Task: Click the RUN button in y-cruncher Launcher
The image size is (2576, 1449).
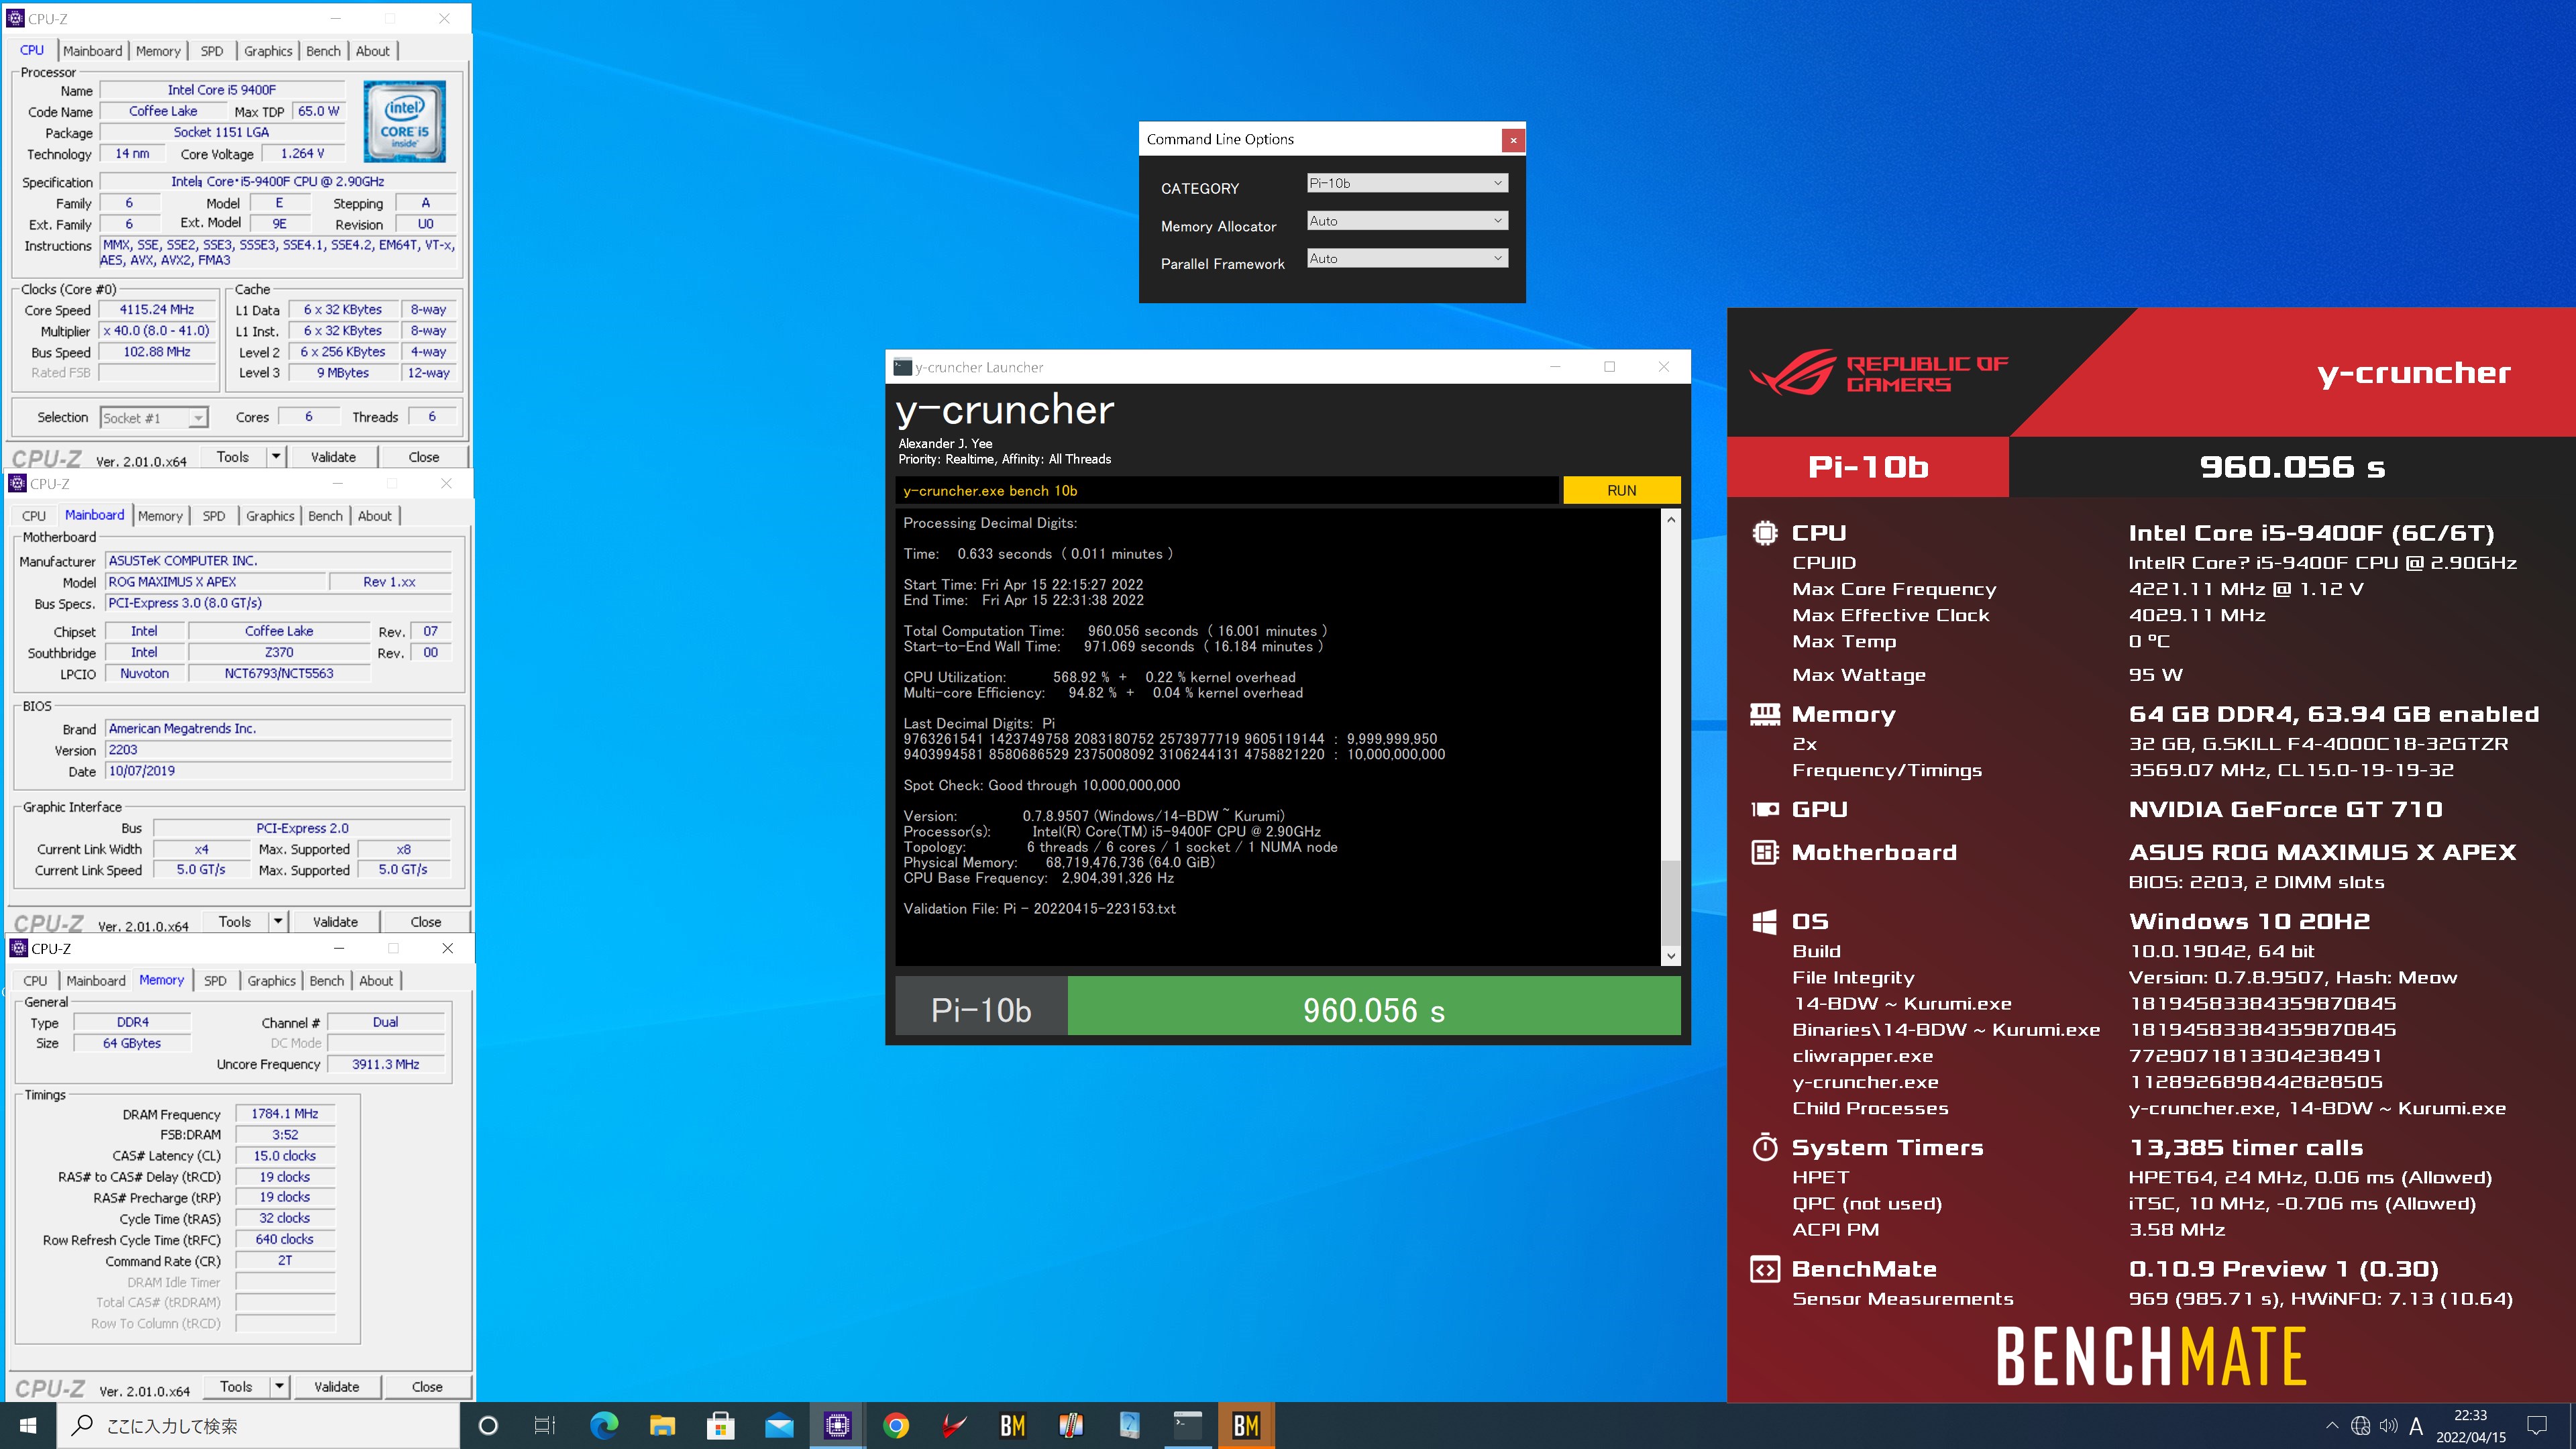Action: [1621, 490]
